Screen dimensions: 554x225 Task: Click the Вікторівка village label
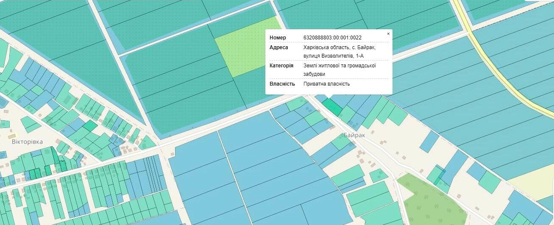pyautogui.click(x=27, y=142)
